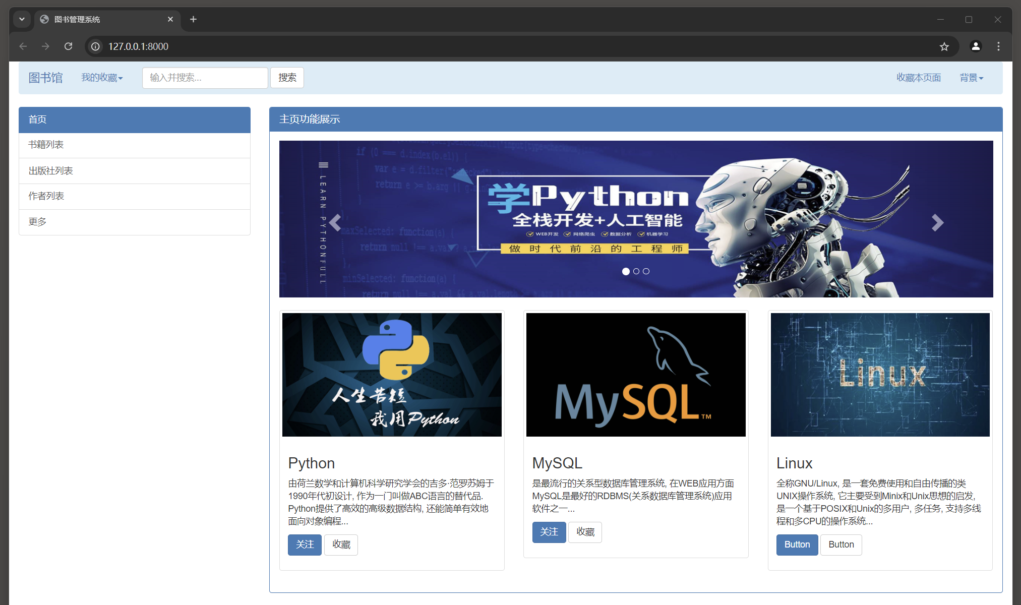The height and width of the screenshot is (605, 1021).
Task: Open Chrome three-dot menu
Action: pyautogui.click(x=998, y=46)
